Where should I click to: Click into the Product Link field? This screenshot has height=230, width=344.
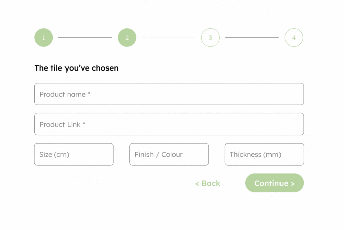coord(169,124)
